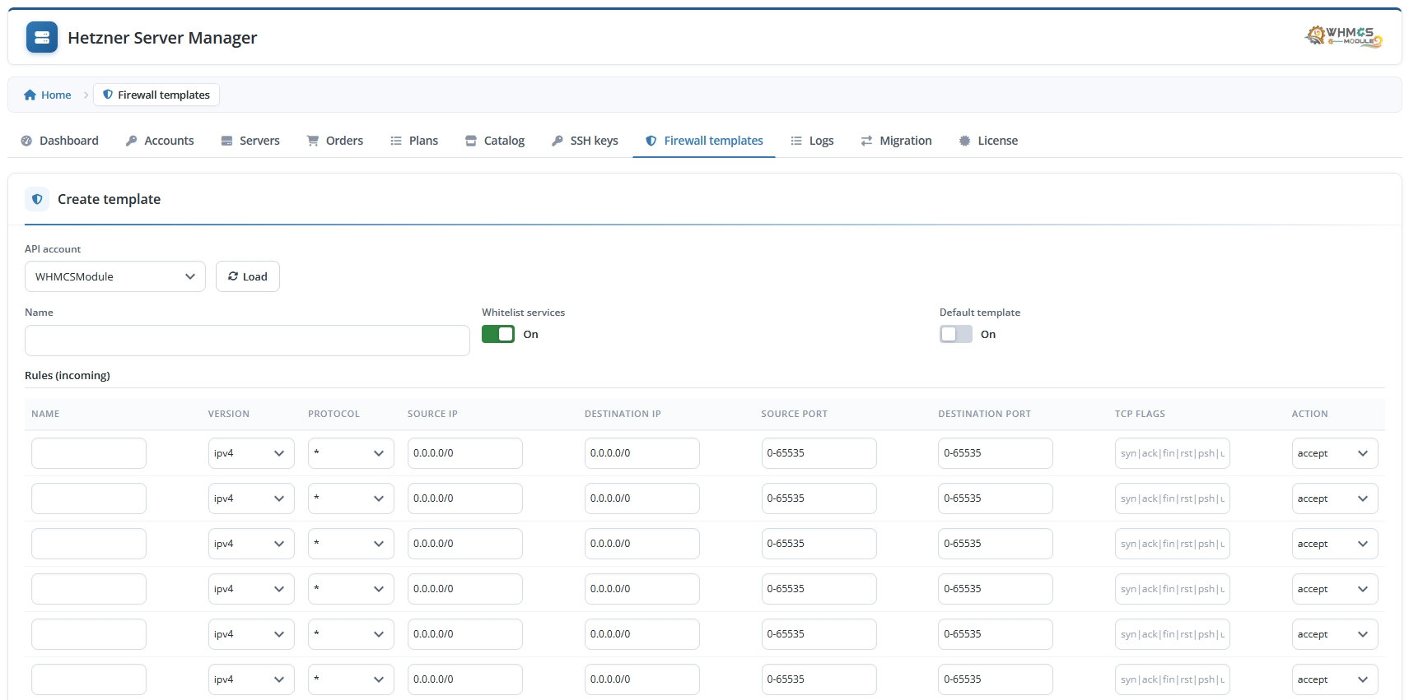
Task: Click the Hetzner Server Manager title text
Action: click(x=162, y=38)
